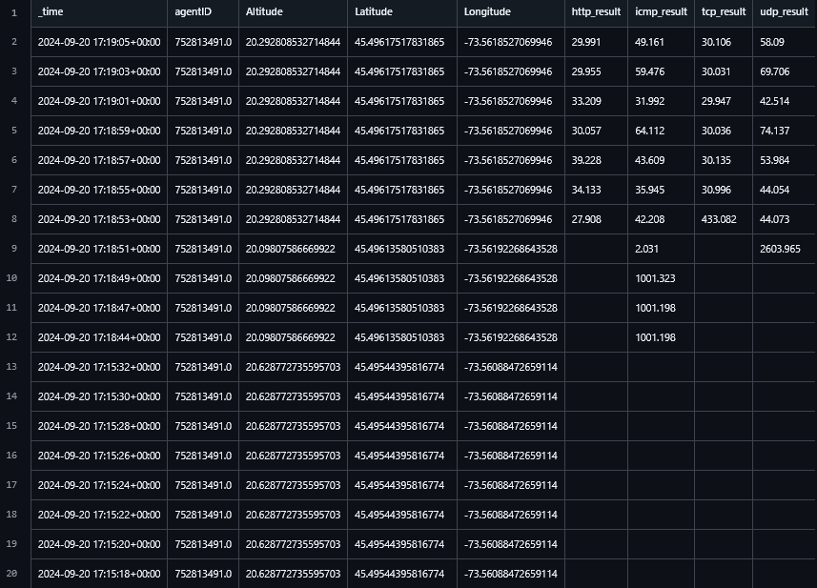Image resolution: width=817 pixels, height=588 pixels.
Task: Click http_result value 29.955
Action: tap(586, 71)
